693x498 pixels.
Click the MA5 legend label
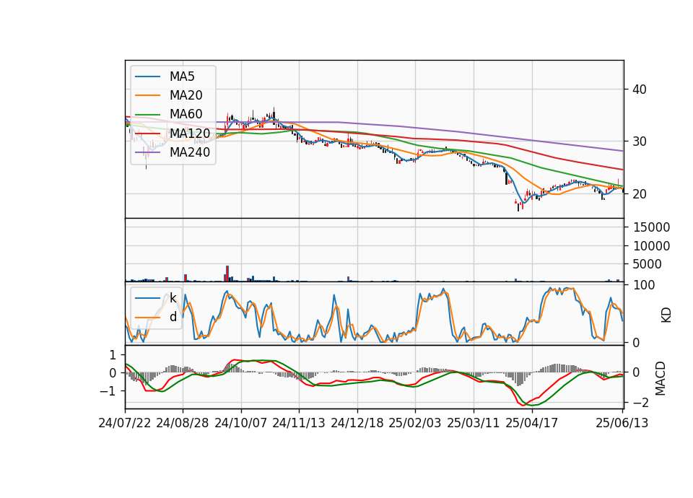coord(182,77)
